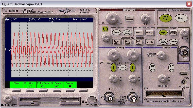Click the Channel Select knob

[161, 55]
